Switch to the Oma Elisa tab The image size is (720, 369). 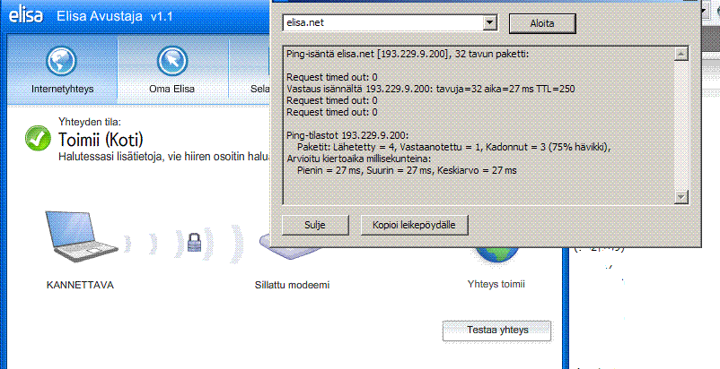(x=172, y=70)
